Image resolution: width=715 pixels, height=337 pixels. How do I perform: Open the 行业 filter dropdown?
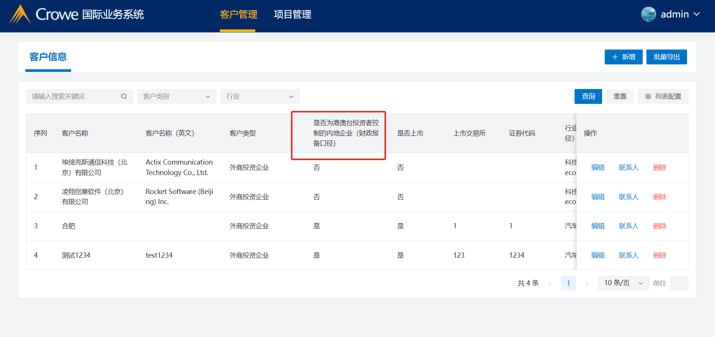point(260,96)
